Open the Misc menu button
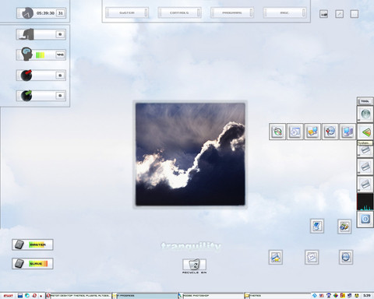This screenshot has width=374, height=299. 284,12
